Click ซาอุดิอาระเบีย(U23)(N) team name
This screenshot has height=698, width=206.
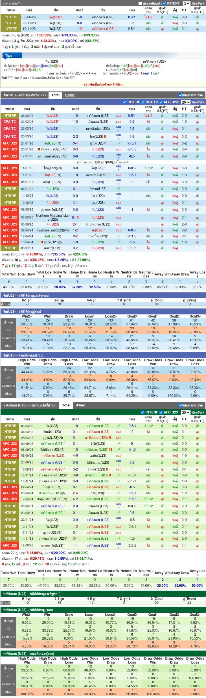click(52, 499)
